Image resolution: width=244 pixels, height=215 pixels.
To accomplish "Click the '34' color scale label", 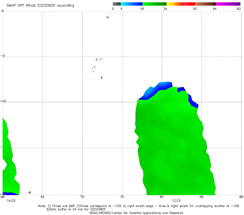I will (x=165, y=9).
